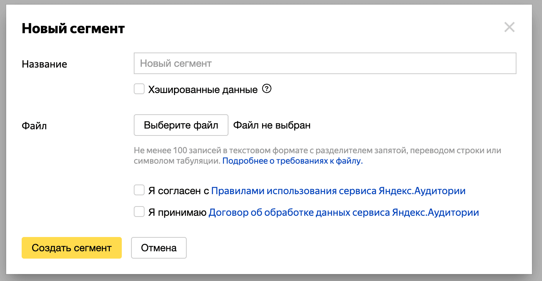The width and height of the screenshot is (542, 281).
Task: Open Договор об обработке данных link
Action: [344, 212]
